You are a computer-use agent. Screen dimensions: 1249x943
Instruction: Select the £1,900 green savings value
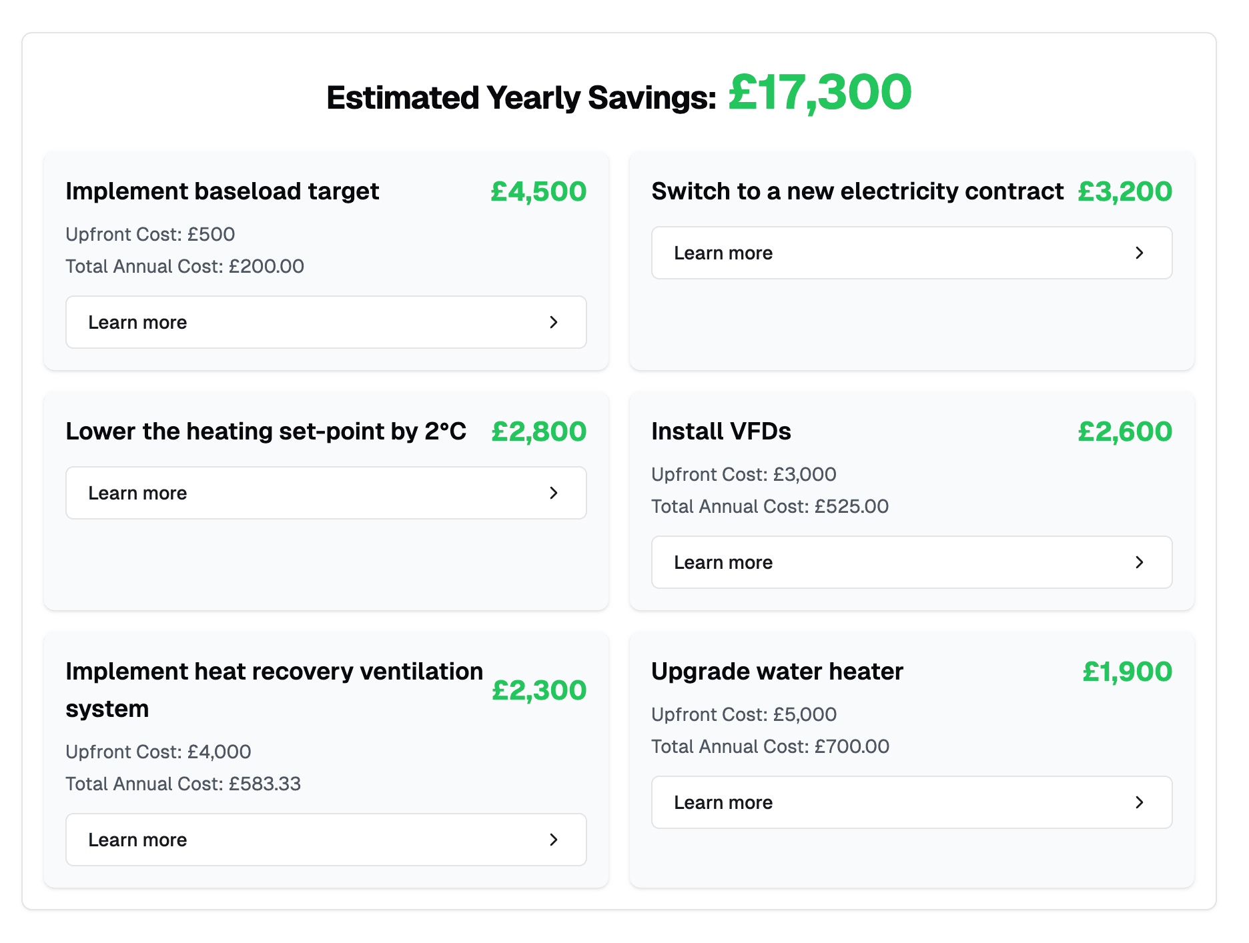[x=1127, y=672]
